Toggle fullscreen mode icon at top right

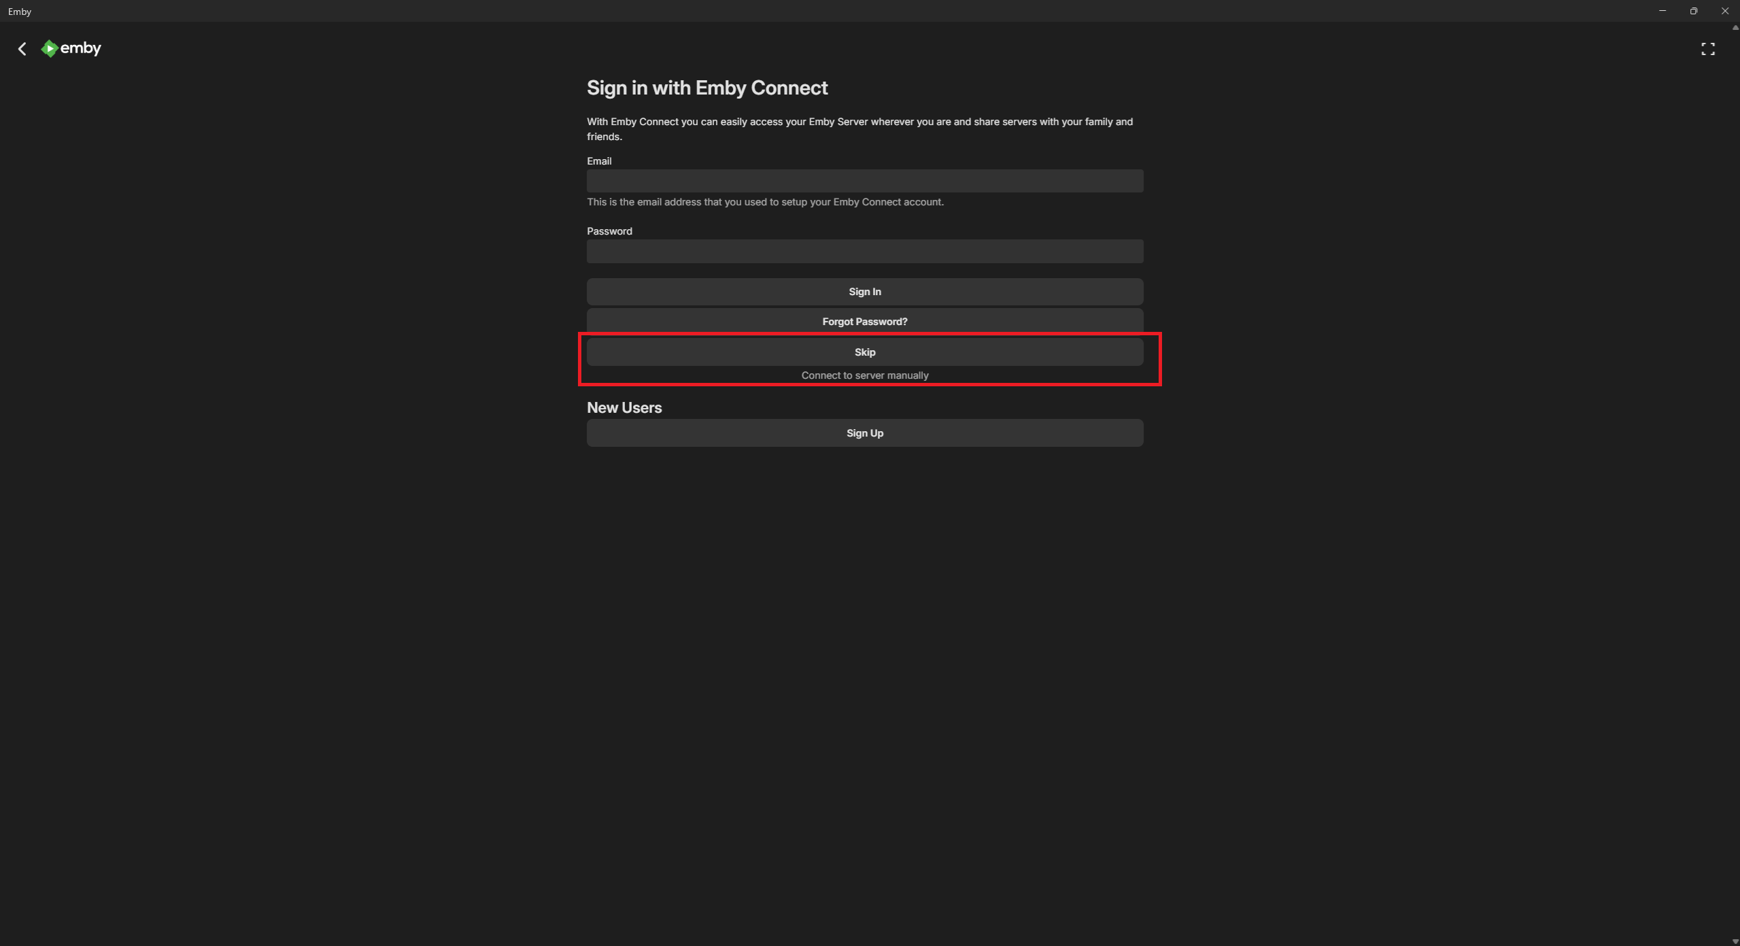pos(1707,49)
